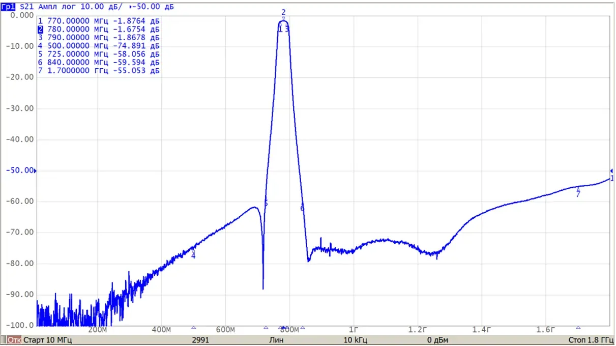
Task: Click the 10 kГц IF bandwidth field
Action: 356,340
